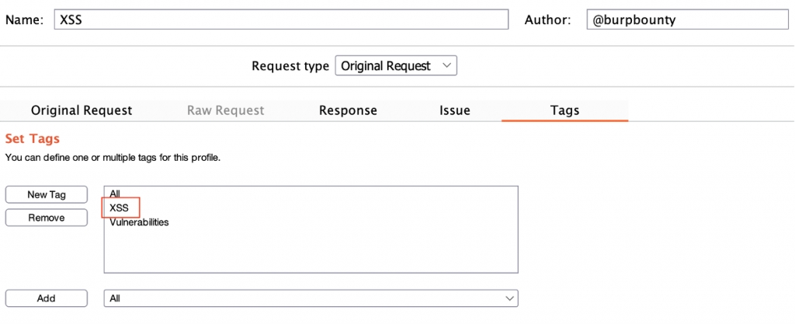Select the Tags tab
This screenshot has height=324, width=795.
564,110
